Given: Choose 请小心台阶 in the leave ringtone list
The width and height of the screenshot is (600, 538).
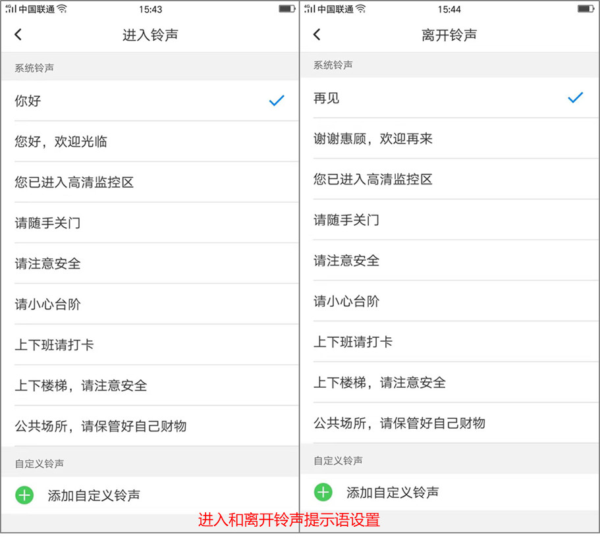Looking at the screenshot, I should [x=346, y=302].
